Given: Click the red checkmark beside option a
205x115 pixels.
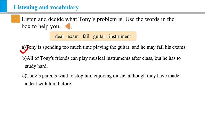Looking at the screenshot, I should [x=24, y=49].
